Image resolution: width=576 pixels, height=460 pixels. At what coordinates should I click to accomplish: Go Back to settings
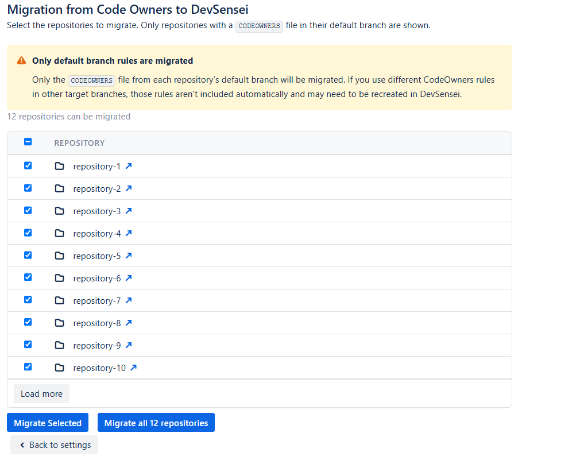(55, 445)
